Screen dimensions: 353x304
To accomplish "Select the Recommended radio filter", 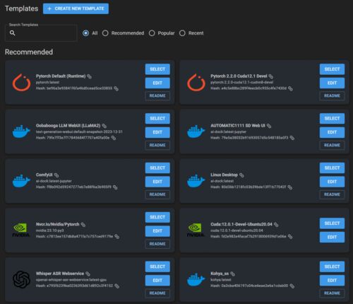I will click(105, 33).
